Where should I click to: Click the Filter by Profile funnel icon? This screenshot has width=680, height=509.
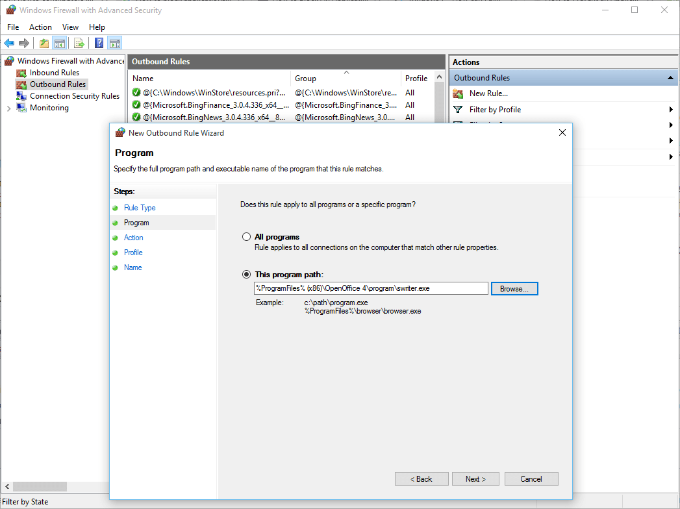pyautogui.click(x=459, y=110)
